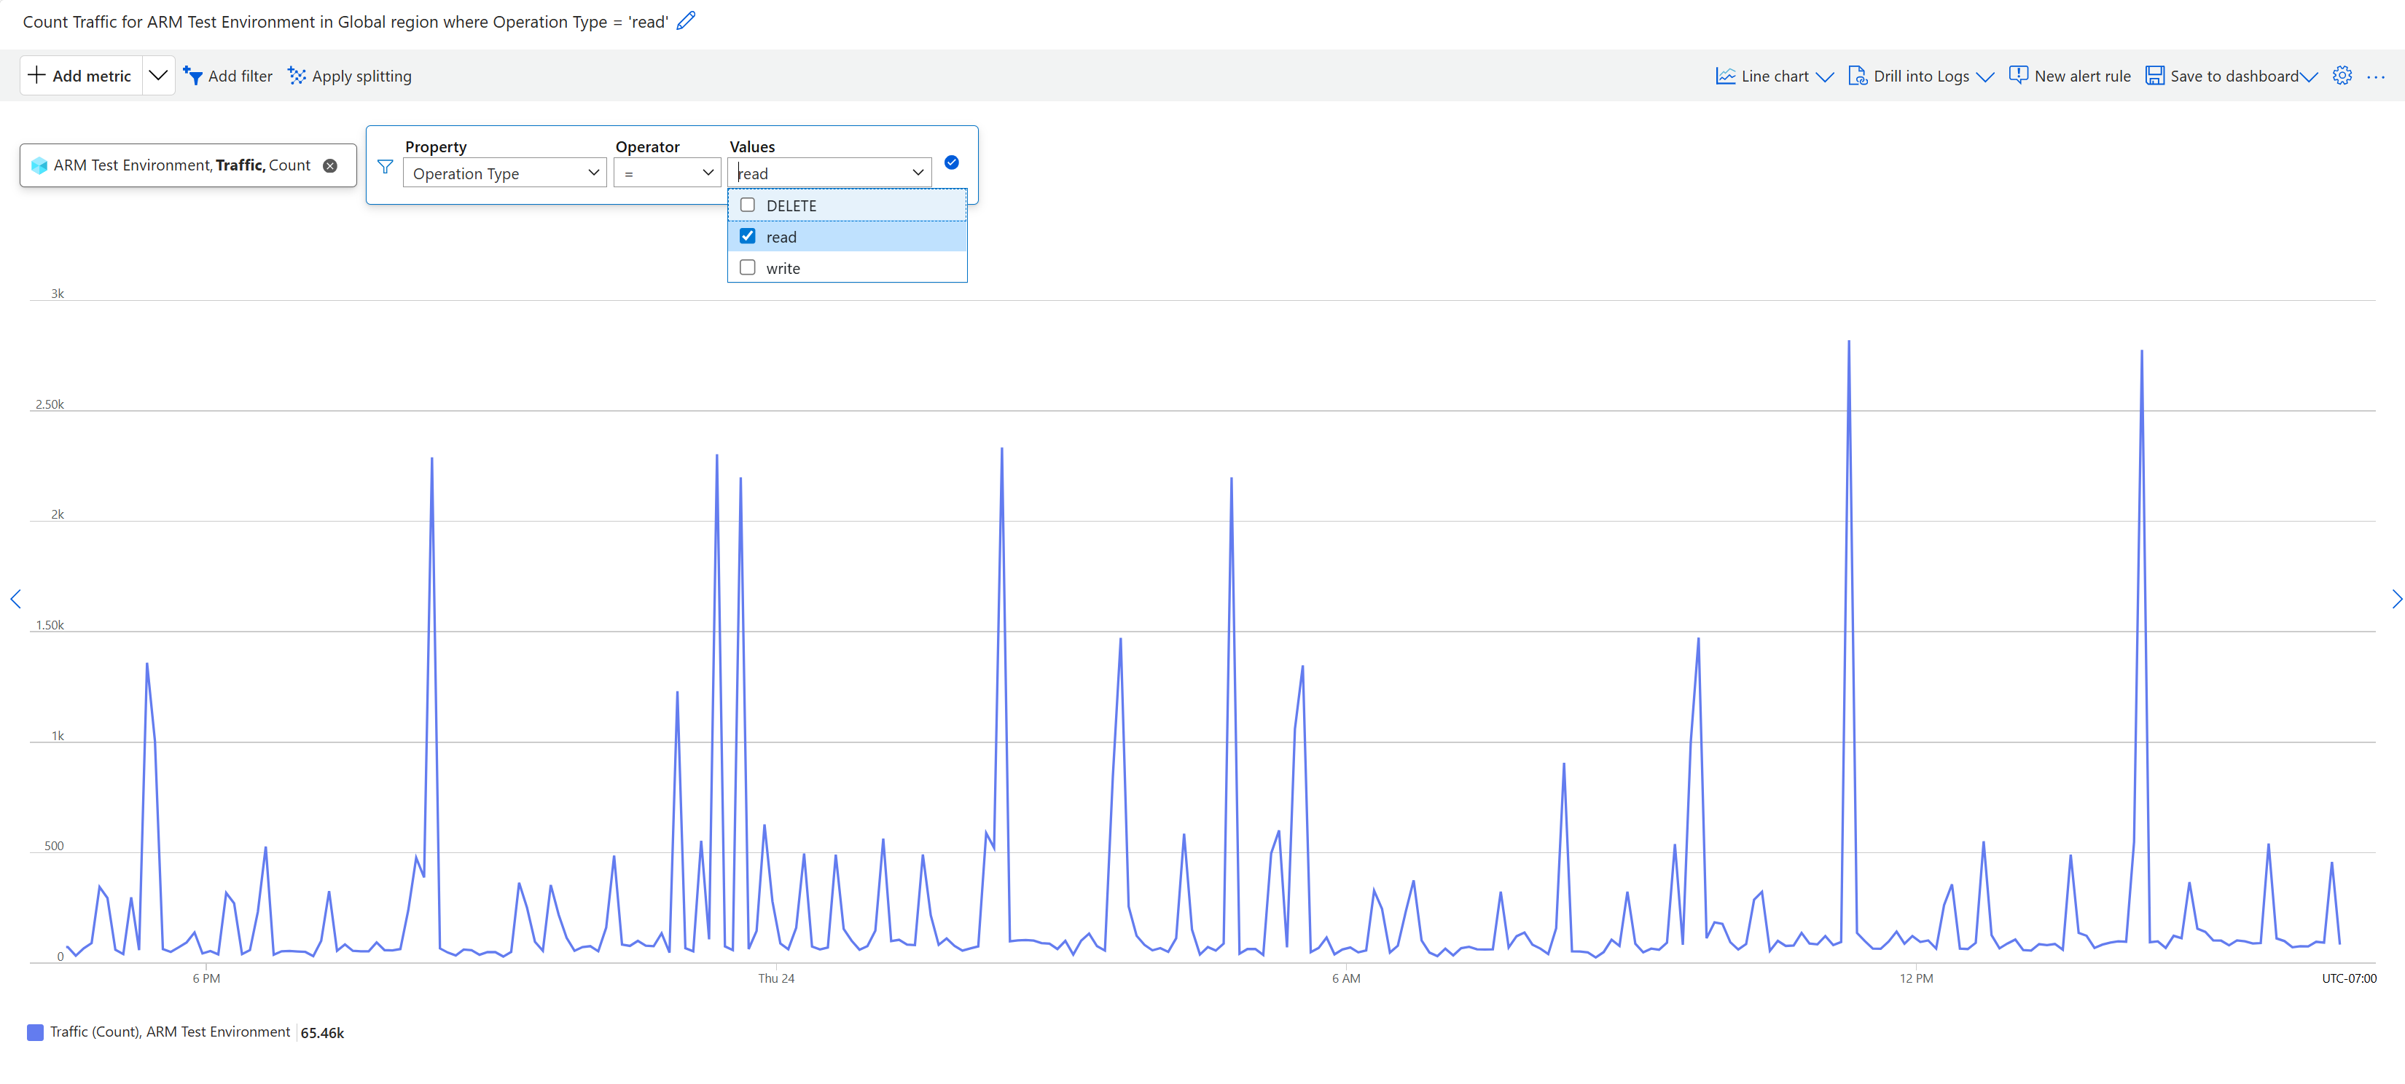Create a New alert rule
The width and height of the screenshot is (2405, 1084).
point(2070,76)
